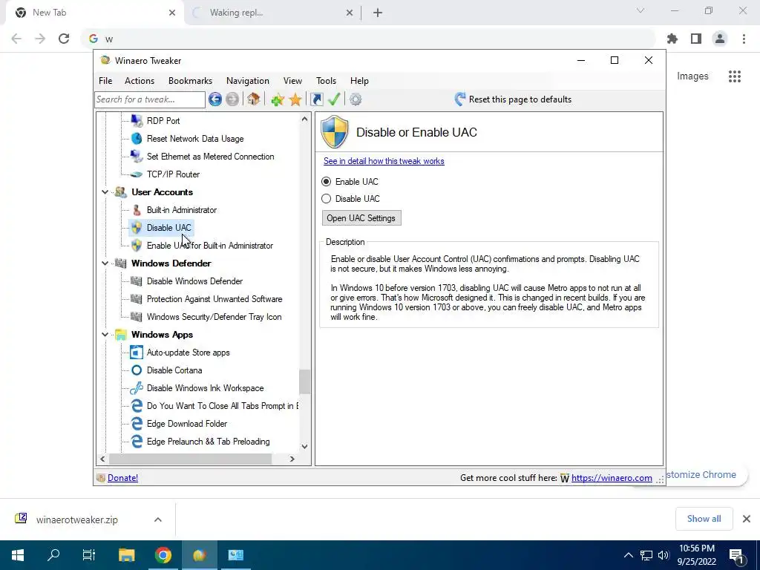Open the View menu
Screen dimensions: 760x570
tap(292, 81)
